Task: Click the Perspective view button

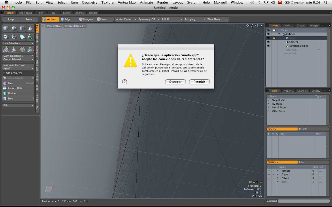Action: (x=54, y=26)
